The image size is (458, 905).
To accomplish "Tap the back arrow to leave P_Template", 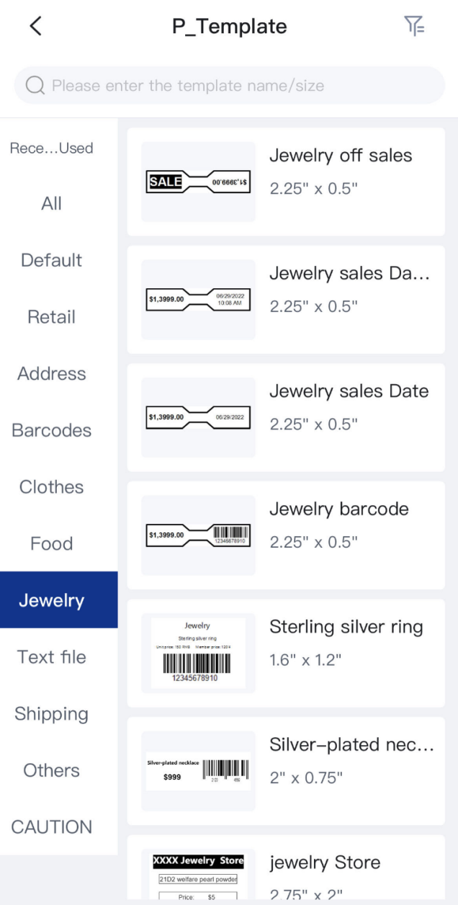I will [34, 26].
